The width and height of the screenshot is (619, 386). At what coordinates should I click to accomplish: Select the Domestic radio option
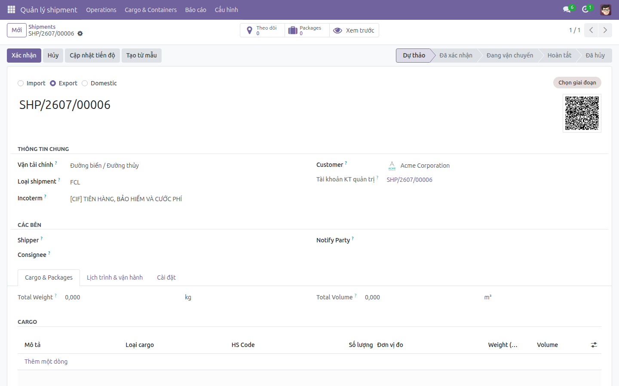pyautogui.click(x=85, y=83)
